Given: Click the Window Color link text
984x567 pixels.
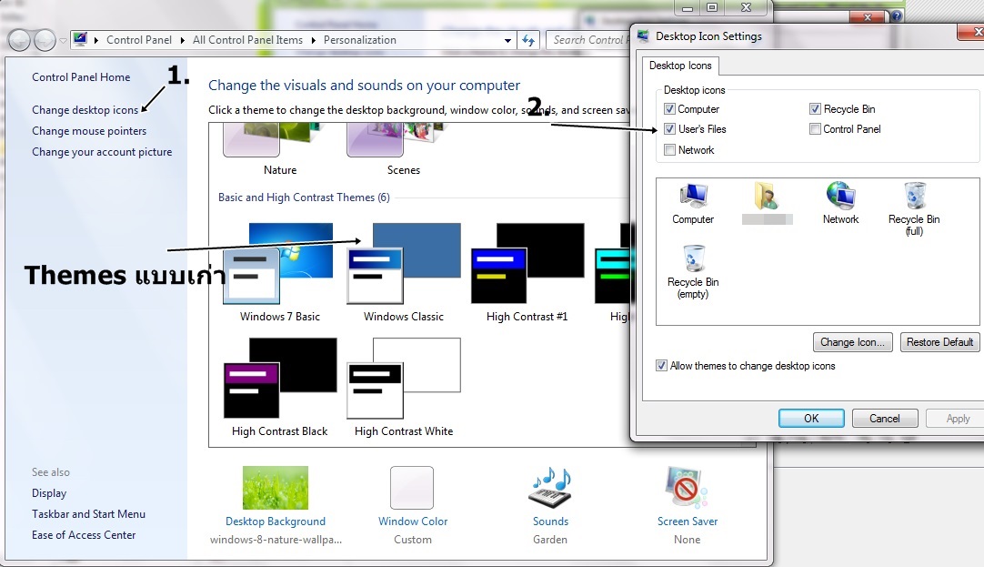Looking at the screenshot, I should pos(413,521).
